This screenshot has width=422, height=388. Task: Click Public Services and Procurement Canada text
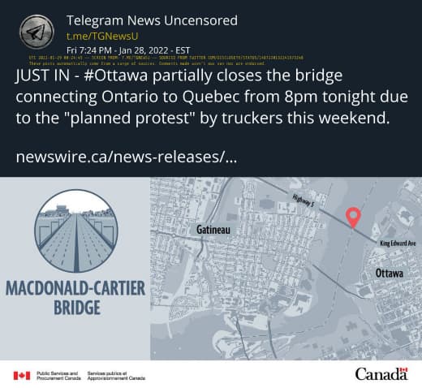point(58,376)
